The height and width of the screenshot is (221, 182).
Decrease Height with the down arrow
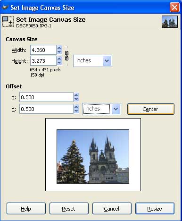click(x=59, y=63)
